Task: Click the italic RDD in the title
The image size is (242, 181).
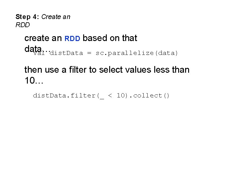Action: click(23, 25)
